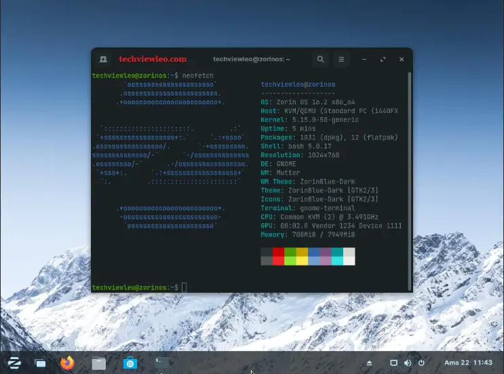Click 'Kernel: 5.15.0-58-generic' line
The height and width of the screenshot is (374, 504).
coord(309,120)
